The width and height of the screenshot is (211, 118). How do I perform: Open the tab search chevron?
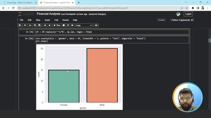186,2
